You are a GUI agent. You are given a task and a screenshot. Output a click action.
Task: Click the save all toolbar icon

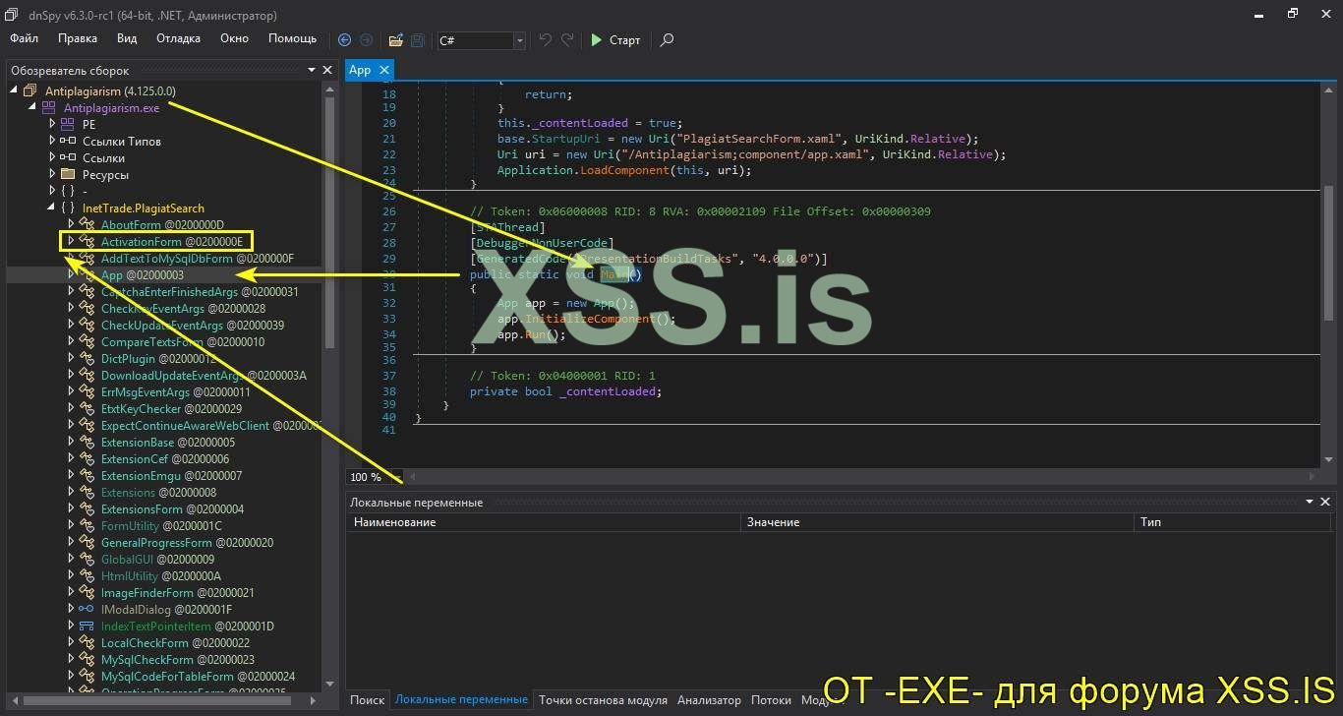(418, 40)
